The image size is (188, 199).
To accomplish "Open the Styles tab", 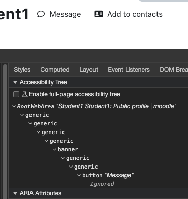I will point(22,70).
